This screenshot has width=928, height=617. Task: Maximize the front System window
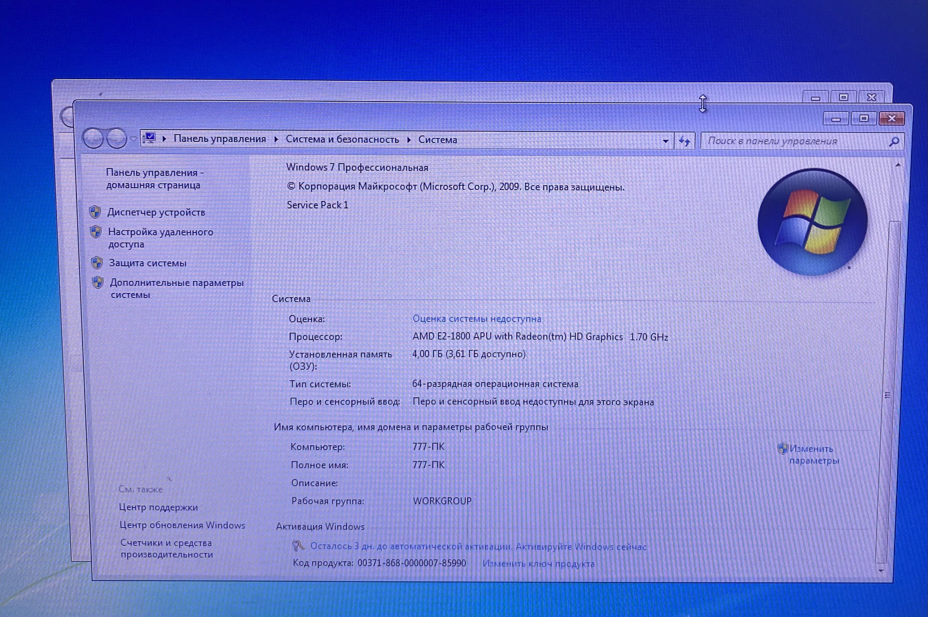864,118
